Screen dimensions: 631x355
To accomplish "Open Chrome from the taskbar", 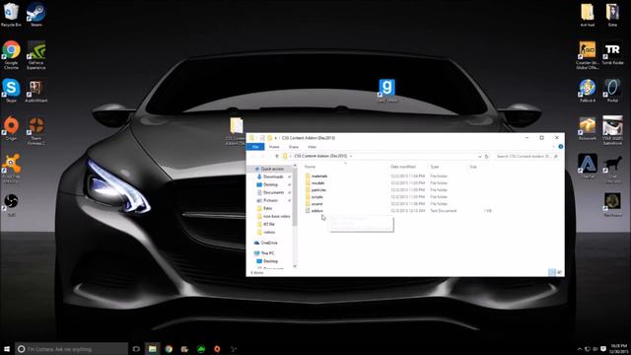I will [x=169, y=348].
